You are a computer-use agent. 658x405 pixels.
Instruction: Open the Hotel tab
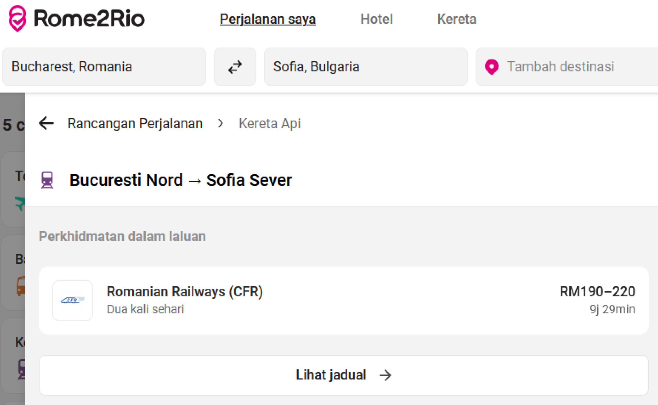click(x=376, y=19)
